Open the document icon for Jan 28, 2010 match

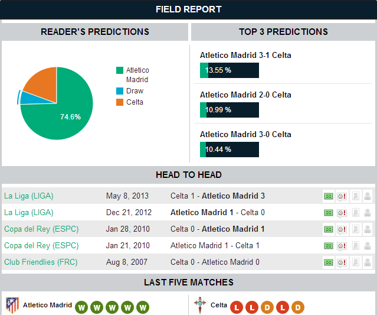click(355, 229)
